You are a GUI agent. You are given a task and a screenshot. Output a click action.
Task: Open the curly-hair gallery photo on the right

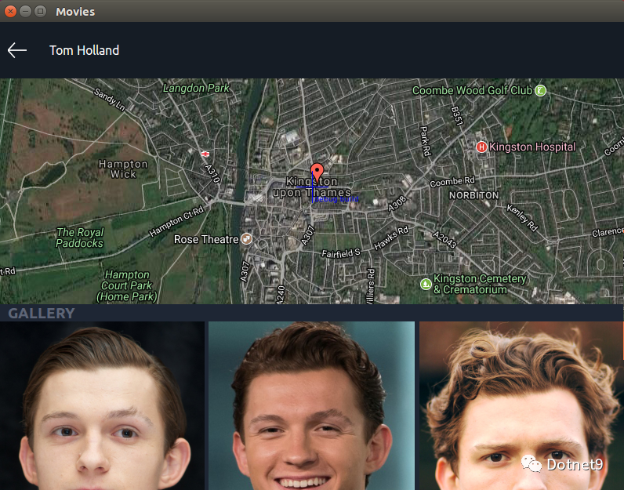(x=522, y=405)
